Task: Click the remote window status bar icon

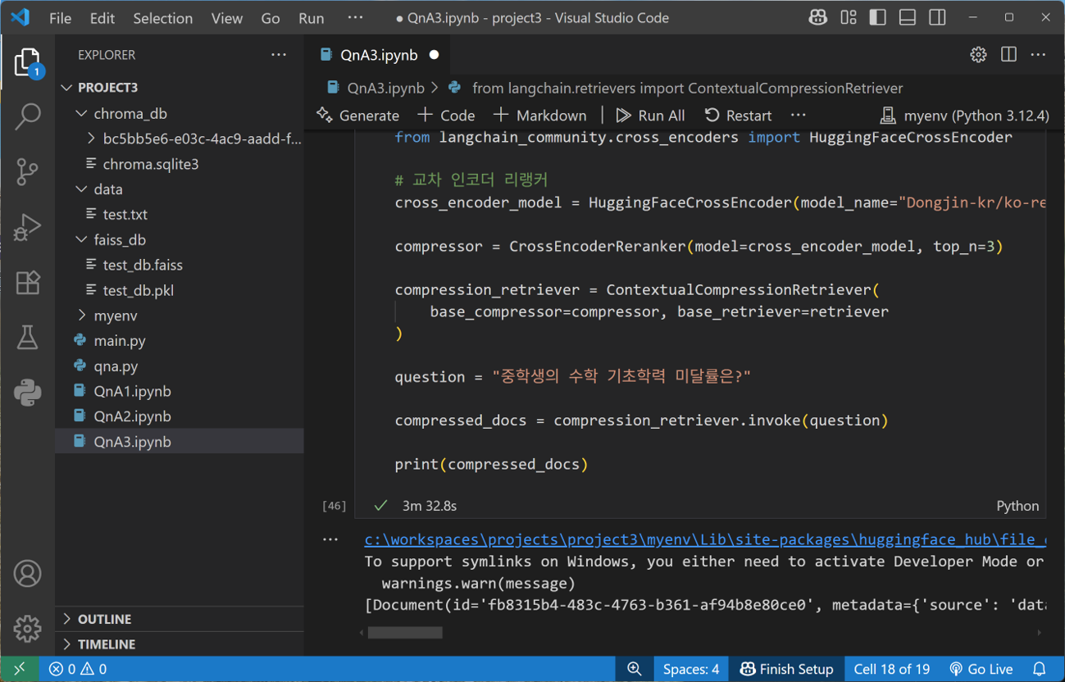Action: [20, 669]
